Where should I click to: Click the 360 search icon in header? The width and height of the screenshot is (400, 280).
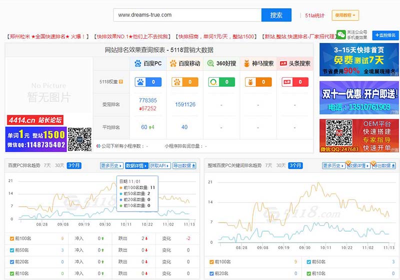coord(210,63)
